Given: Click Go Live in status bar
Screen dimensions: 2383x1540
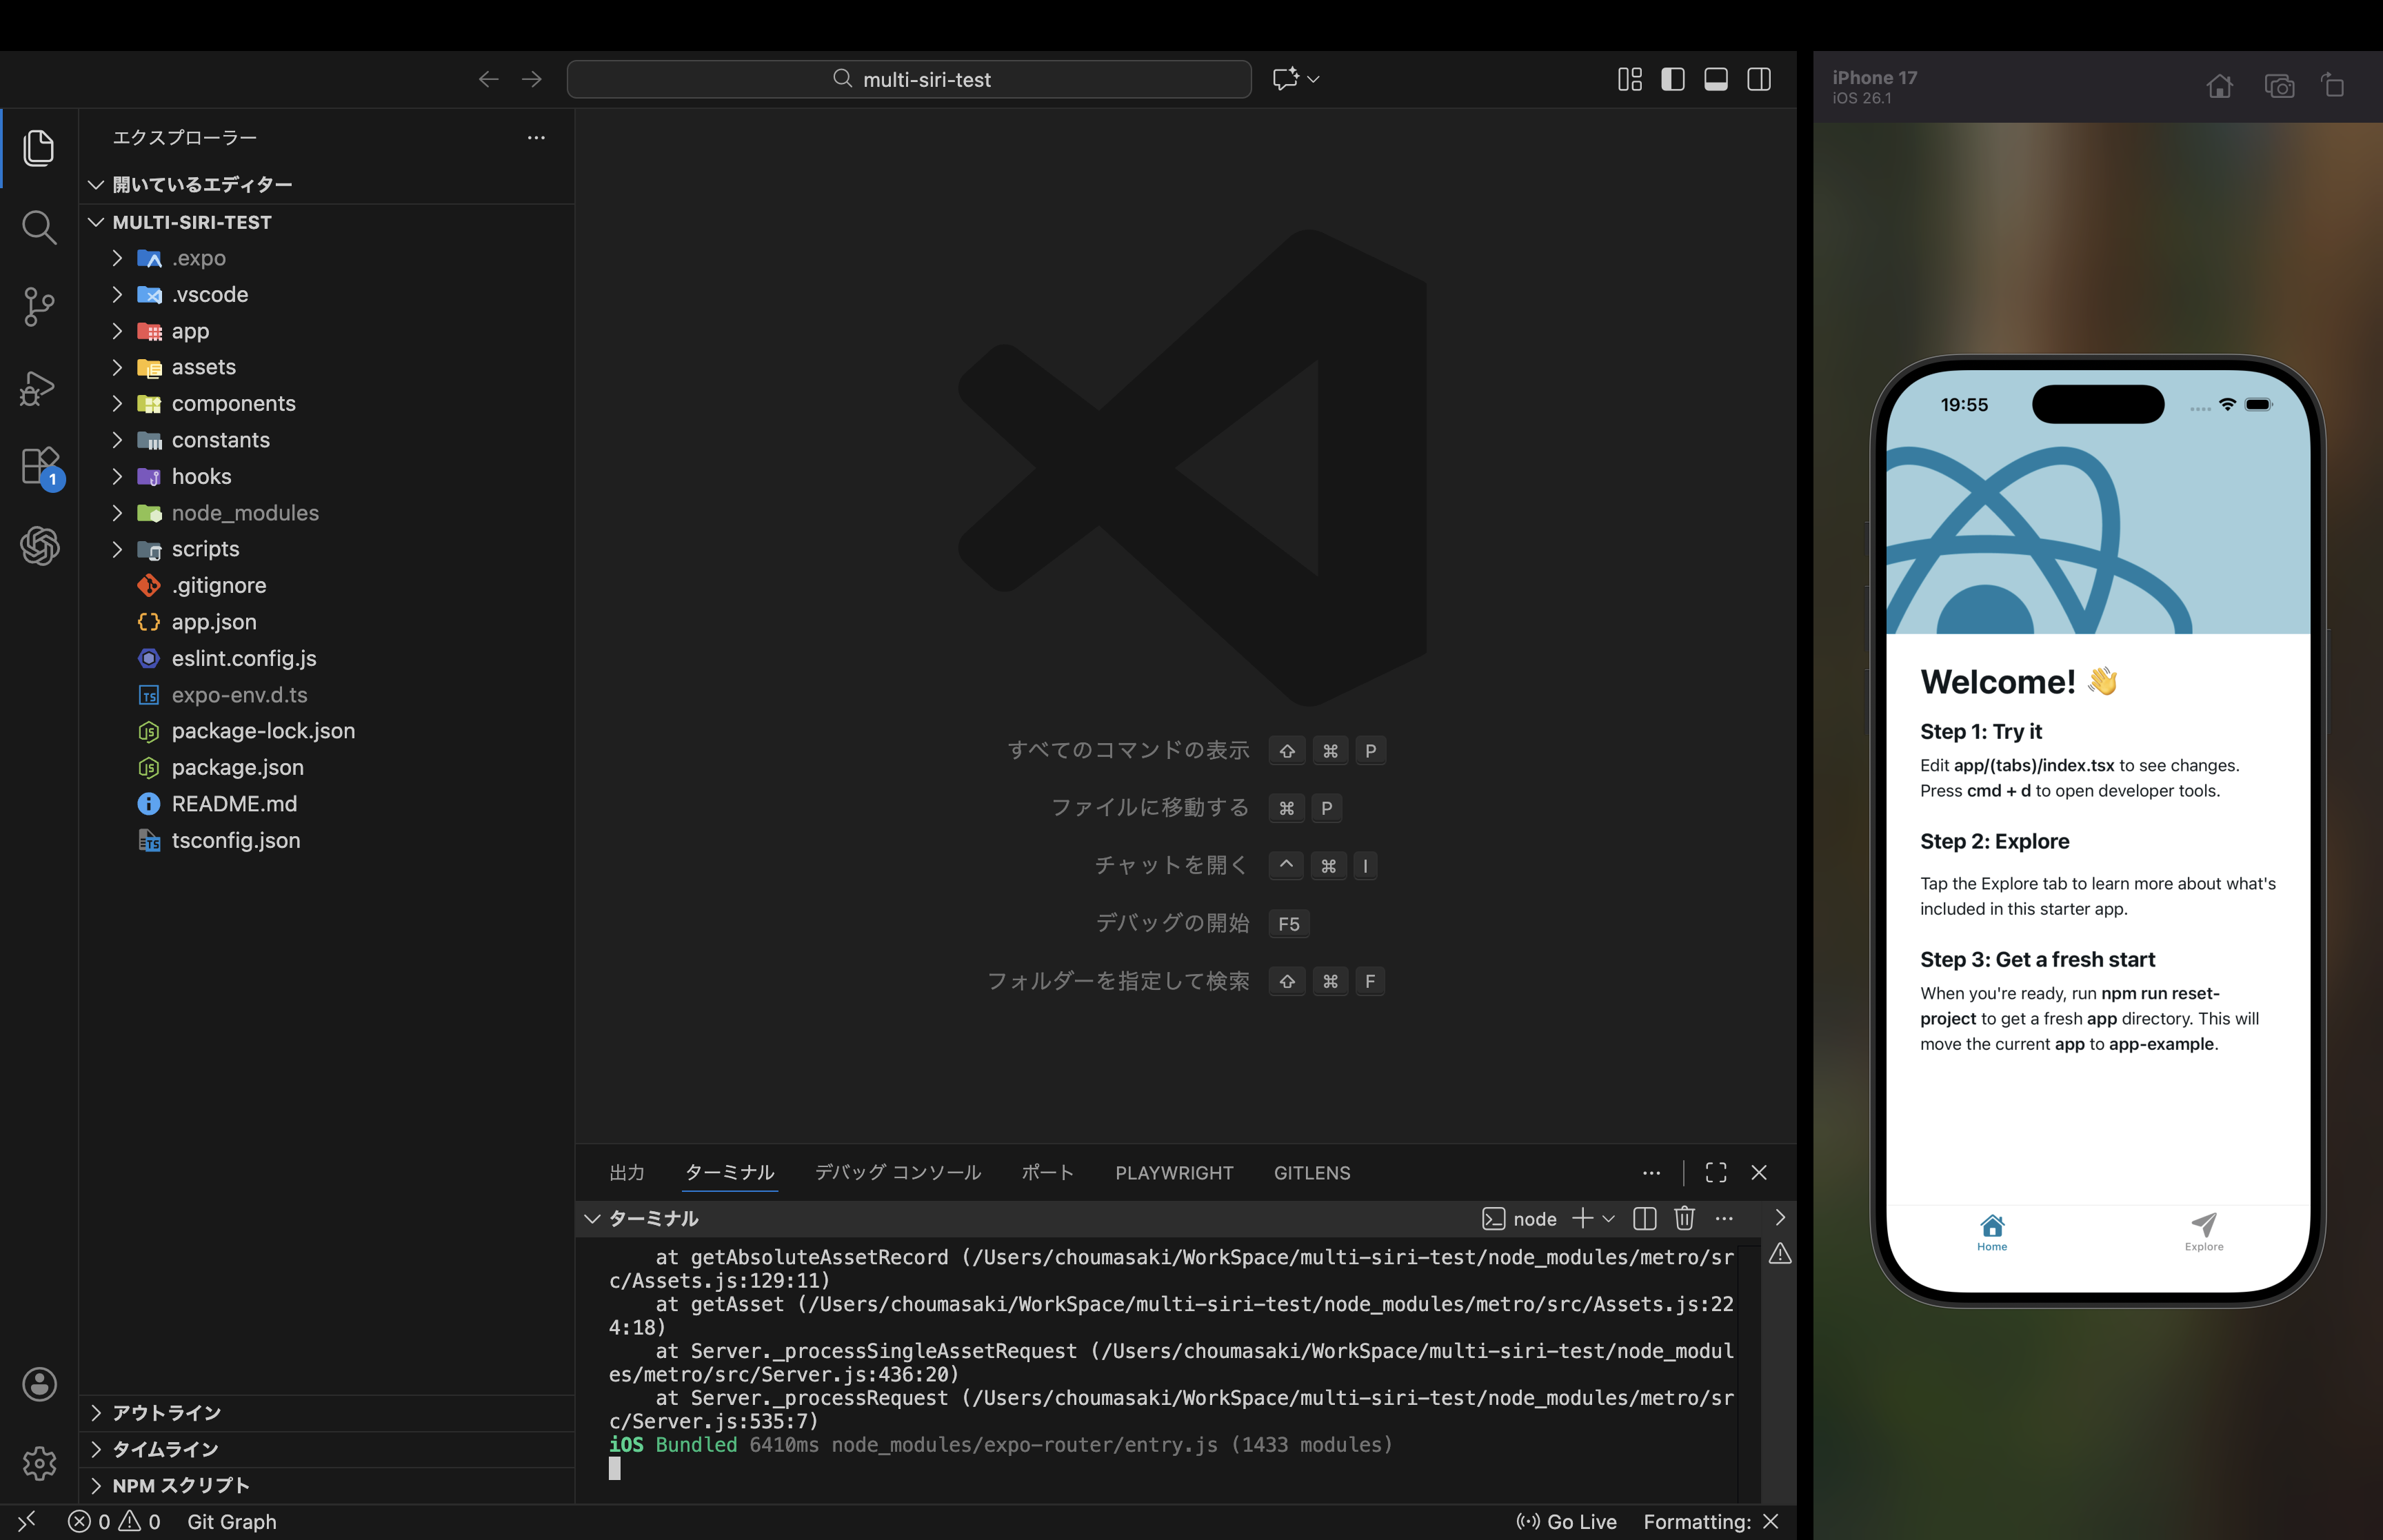Looking at the screenshot, I should coord(1567,1521).
